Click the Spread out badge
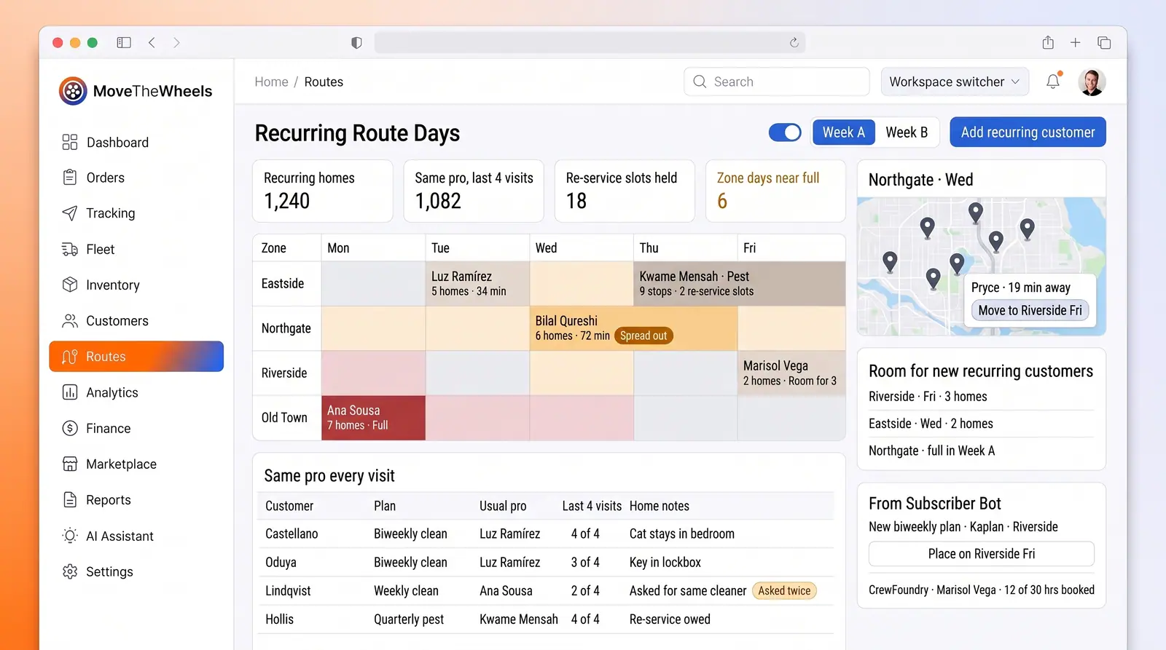The width and height of the screenshot is (1166, 650). pyautogui.click(x=643, y=336)
